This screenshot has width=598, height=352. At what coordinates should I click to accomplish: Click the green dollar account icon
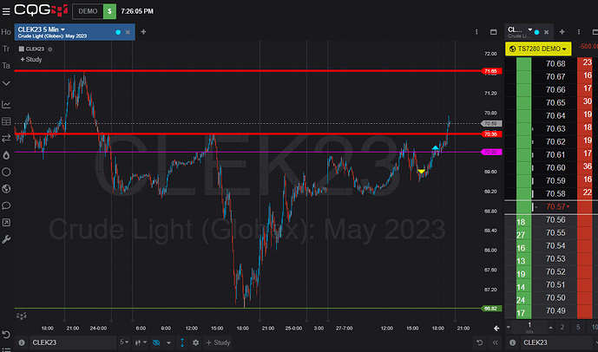click(108, 11)
